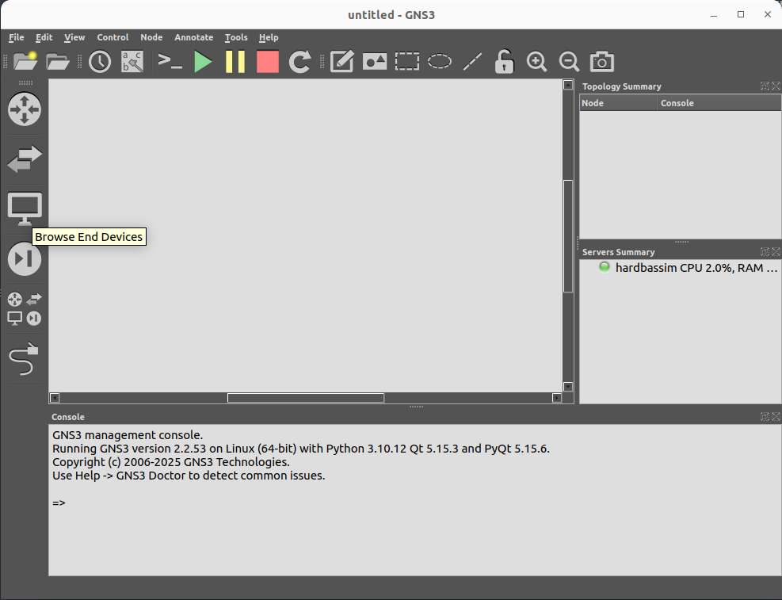The width and height of the screenshot is (782, 600).
Task: Stop all nodes with red square button
Action: coord(268,62)
